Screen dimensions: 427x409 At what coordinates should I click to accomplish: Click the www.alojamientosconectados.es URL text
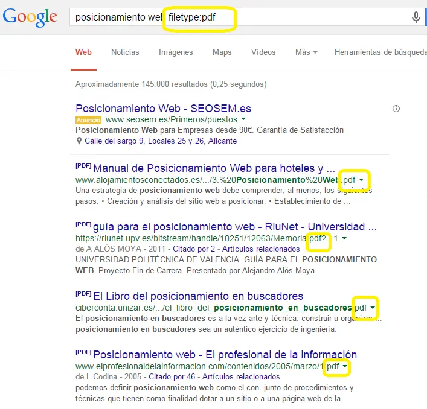click(216, 180)
